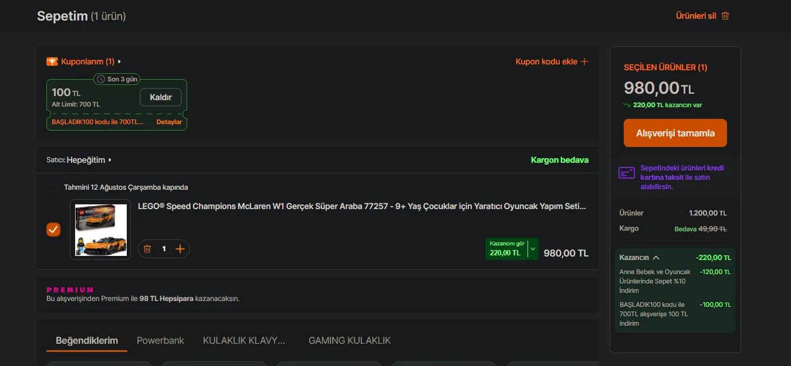Click the -120,00 TL discount amount
Image resolution: width=791 pixels, height=366 pixels.
tap(715, 272)
